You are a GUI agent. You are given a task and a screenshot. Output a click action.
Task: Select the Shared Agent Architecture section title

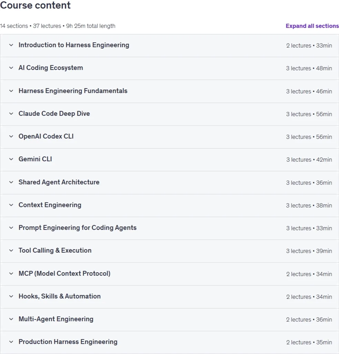59,182
